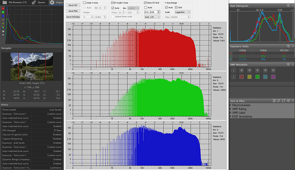Image resolution: width=295 pixels, height=170 pixels.
Task: Click the Save Full Data button
Action: click(73, 17)
